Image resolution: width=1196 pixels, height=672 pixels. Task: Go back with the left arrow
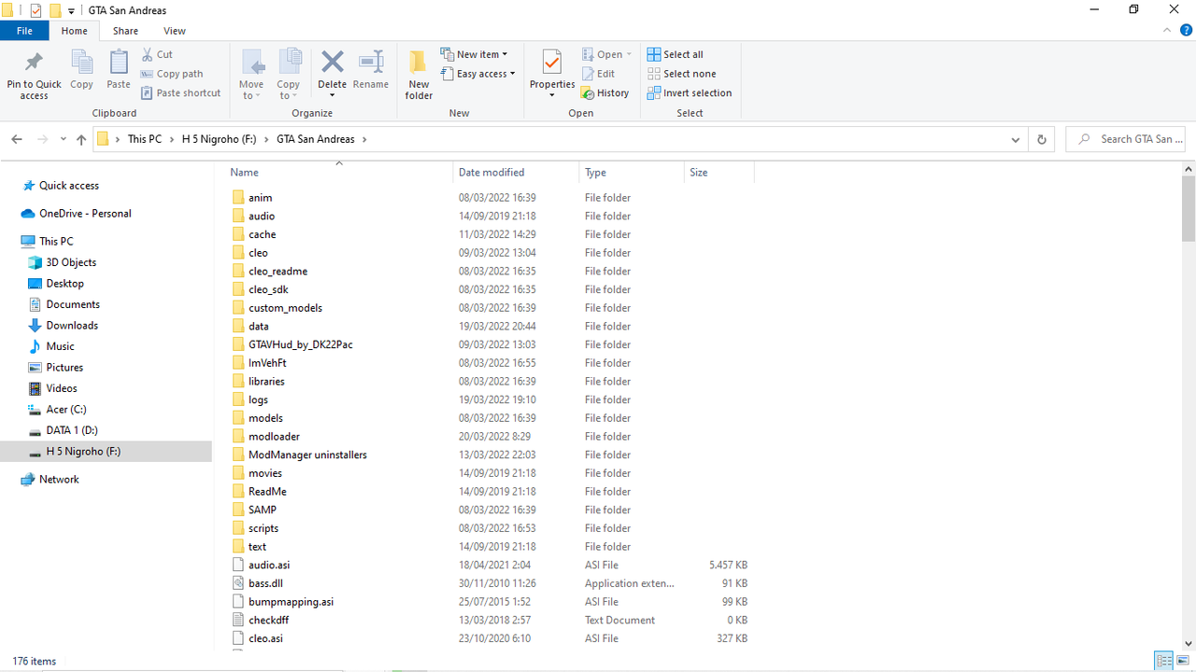point(17,139)
